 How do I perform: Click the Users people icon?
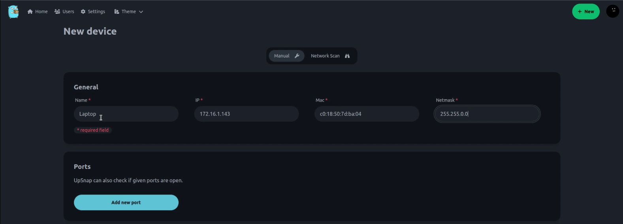[57, 12]
